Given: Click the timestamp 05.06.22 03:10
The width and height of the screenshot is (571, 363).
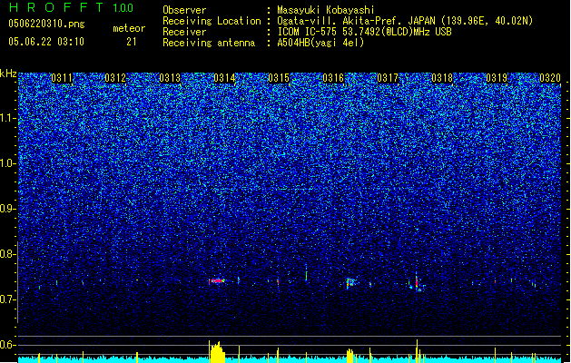Looking at the screenshot, I should [x=46, y=42].
